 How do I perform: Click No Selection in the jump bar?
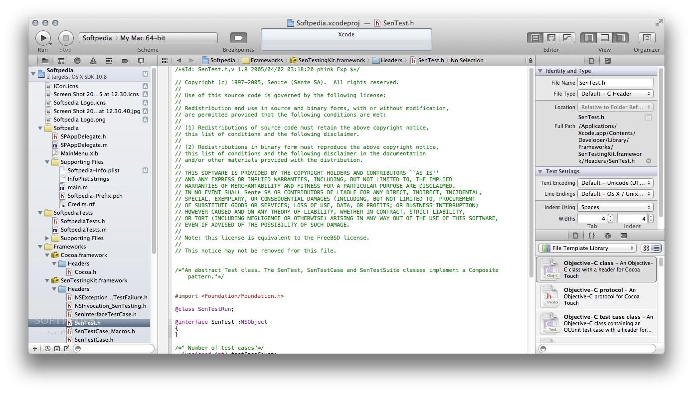point(467,60)
